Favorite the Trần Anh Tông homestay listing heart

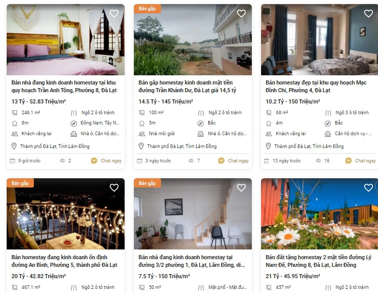(x=114, y=13)
